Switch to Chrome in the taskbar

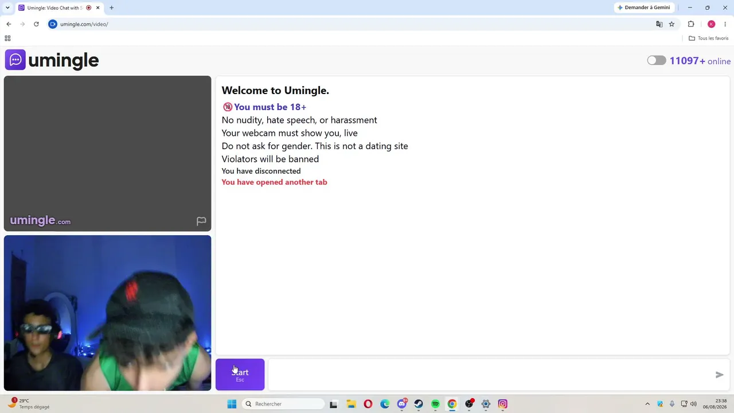452,404
